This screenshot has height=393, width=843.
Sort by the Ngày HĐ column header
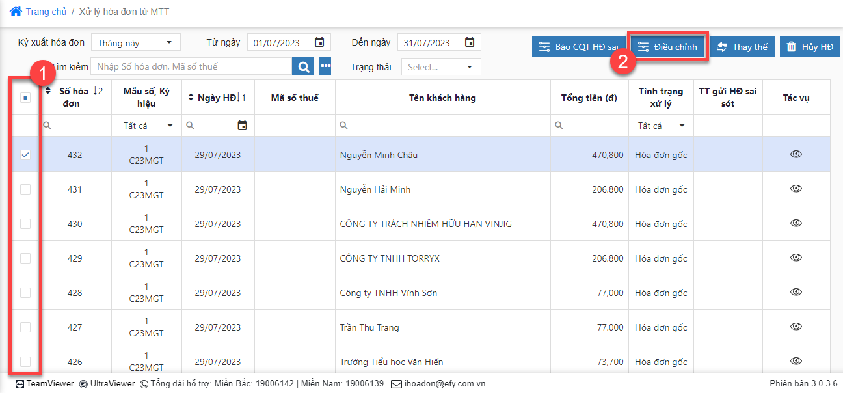tap(217, 98)
